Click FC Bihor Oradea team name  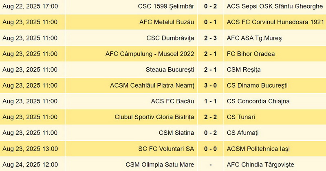pyautogui.click(x=251, y=54)
